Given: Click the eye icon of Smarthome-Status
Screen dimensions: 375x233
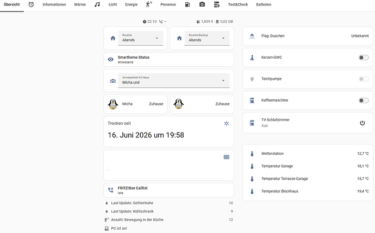Looking at the screenshot, I should 110,59.
